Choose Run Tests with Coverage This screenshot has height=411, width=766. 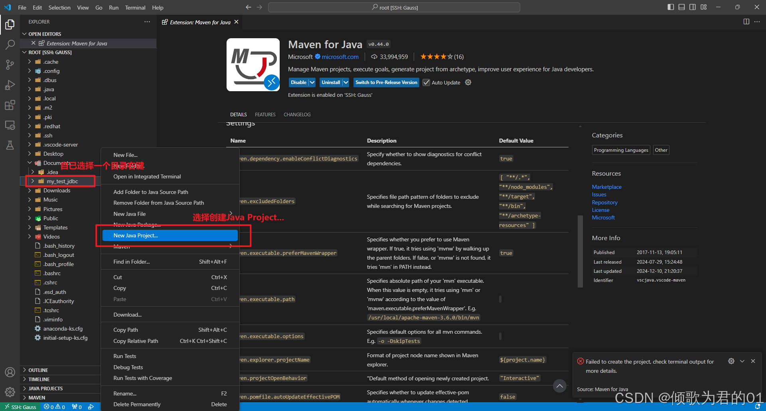pos(170,378)
